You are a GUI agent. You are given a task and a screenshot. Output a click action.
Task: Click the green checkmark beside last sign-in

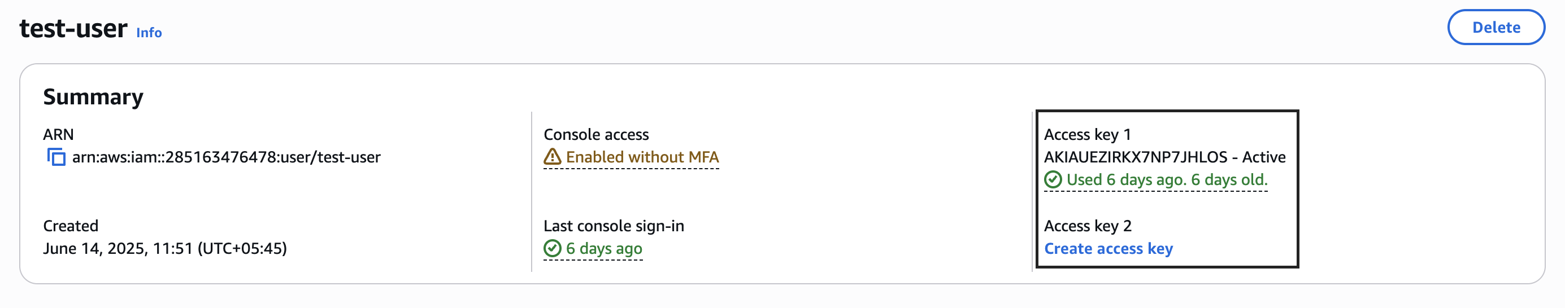pyautogui.click(x=552, y=249)
